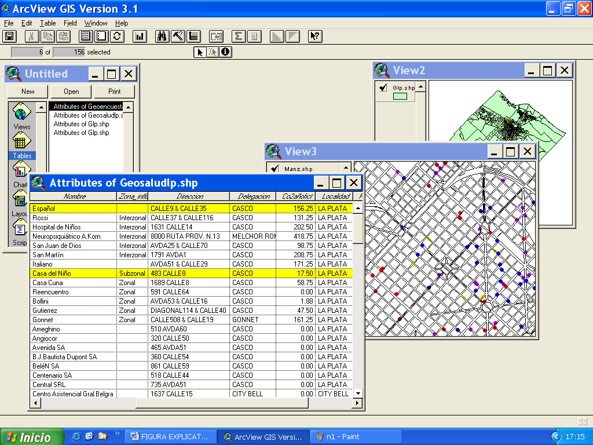Click the Direccion column header
Image resolution: width=593 pixels, height=445 pixels.
[x=189, y=196]
